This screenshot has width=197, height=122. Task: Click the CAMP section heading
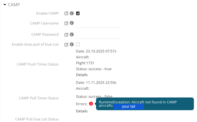(x=14, y=5)
